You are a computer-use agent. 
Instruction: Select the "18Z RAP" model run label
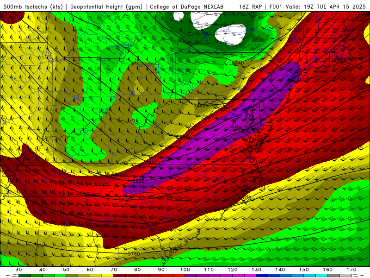pyautogui.click(x=250, y=6)
